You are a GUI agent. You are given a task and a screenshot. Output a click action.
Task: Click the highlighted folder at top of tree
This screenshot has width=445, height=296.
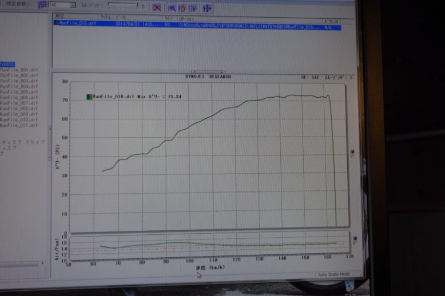click(7, 64)
